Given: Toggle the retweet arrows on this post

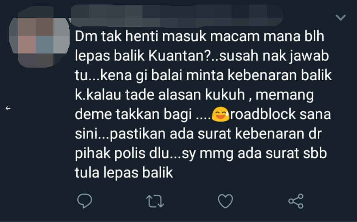Looking at the screenshot, I should (155, 201).
